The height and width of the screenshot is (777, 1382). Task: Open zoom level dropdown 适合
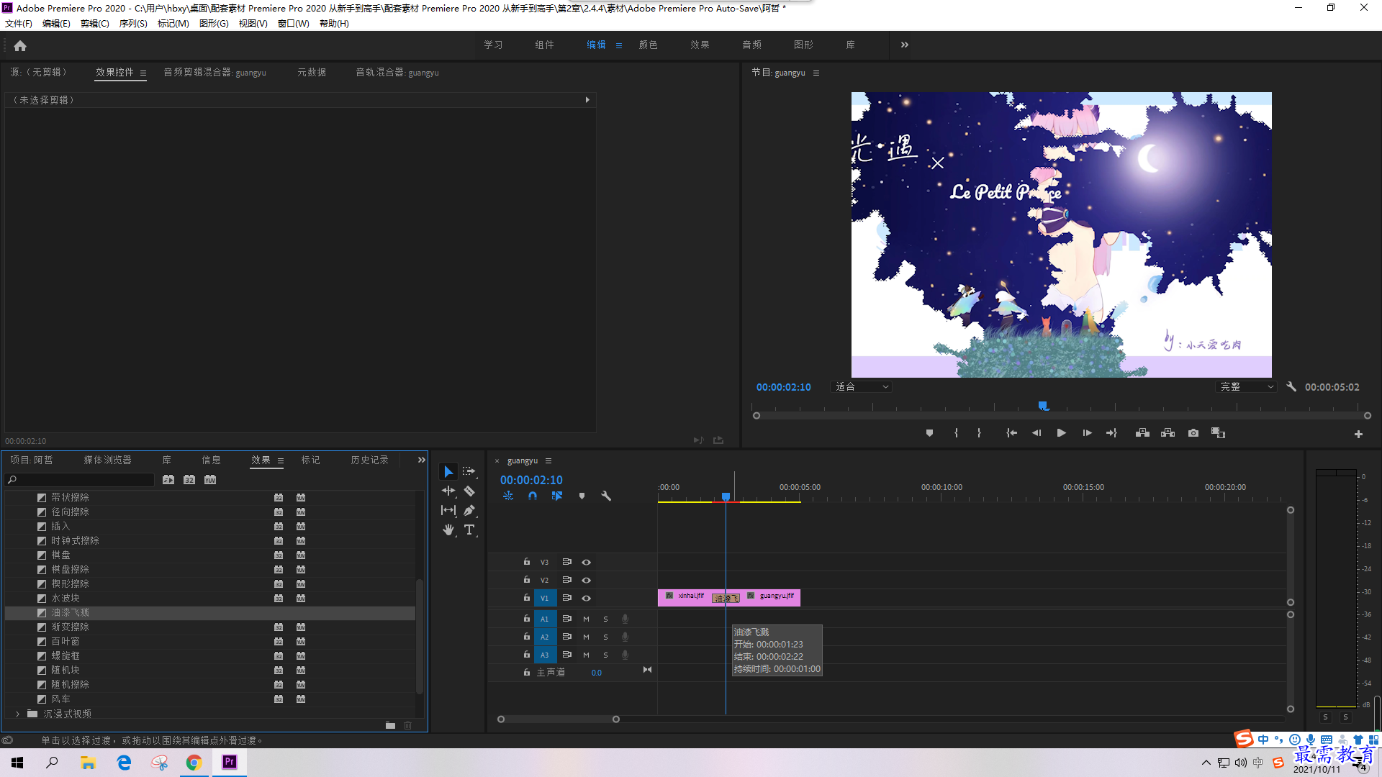[861, 387]
